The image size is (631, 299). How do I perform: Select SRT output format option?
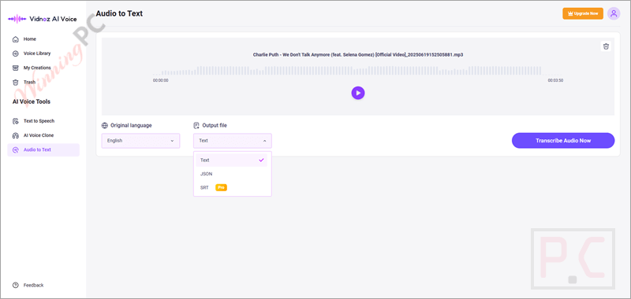[x=232, y=187]
